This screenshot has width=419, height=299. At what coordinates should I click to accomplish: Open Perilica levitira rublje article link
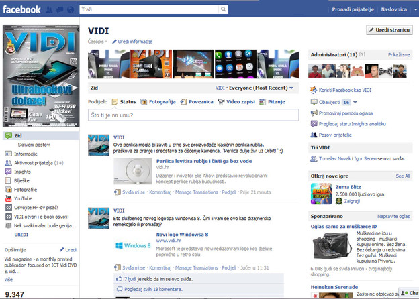204,161
